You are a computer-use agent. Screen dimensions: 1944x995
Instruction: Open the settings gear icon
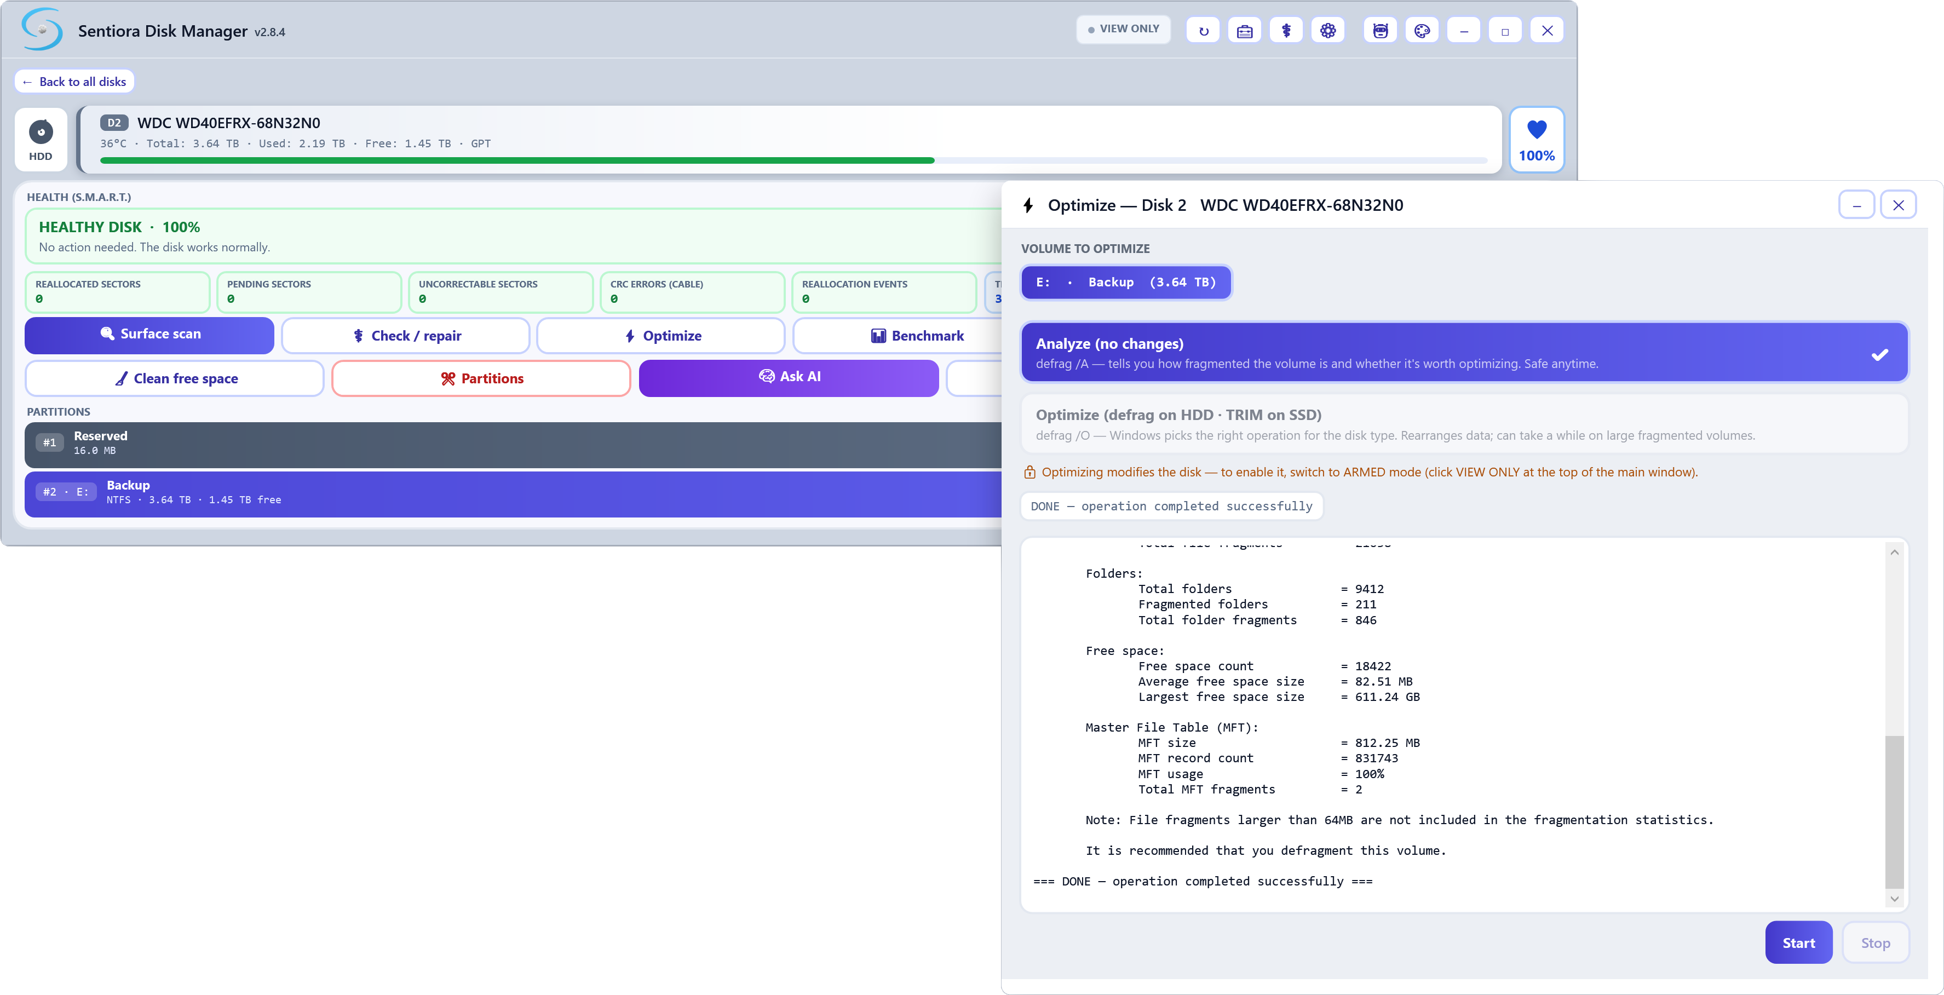click(1328, 31)
